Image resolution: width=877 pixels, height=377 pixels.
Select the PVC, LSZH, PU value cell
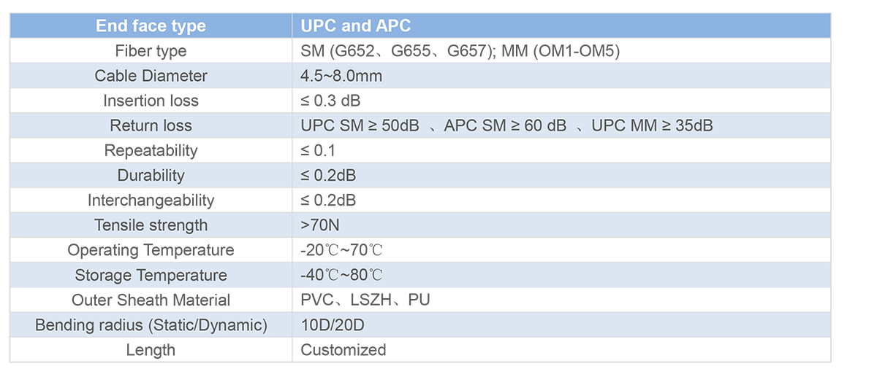[x=561, y=300]
